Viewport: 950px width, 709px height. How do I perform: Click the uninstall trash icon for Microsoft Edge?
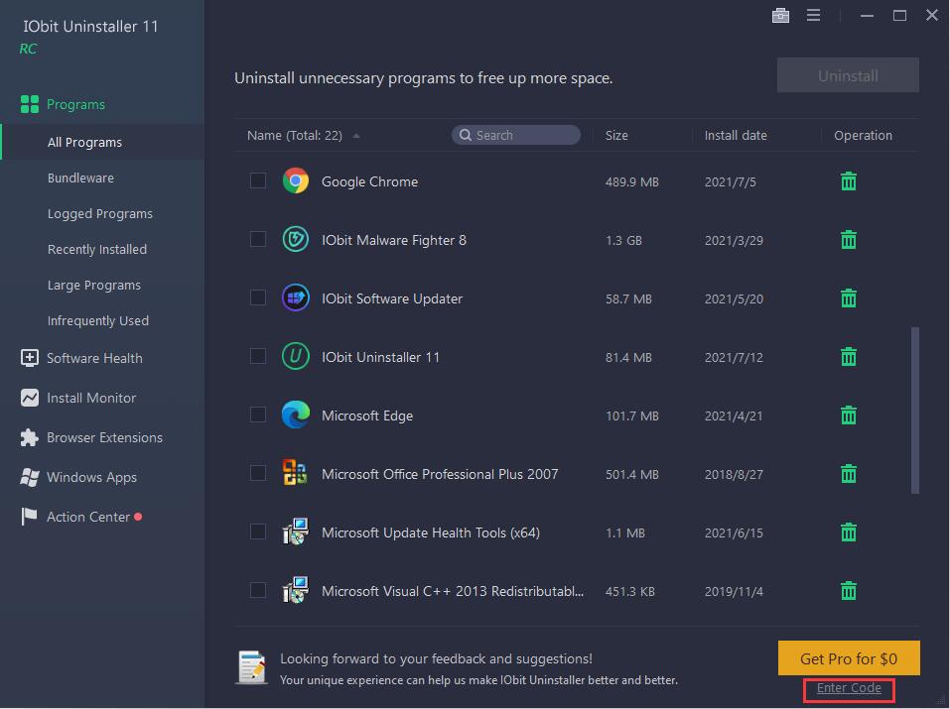pos(848,415)
